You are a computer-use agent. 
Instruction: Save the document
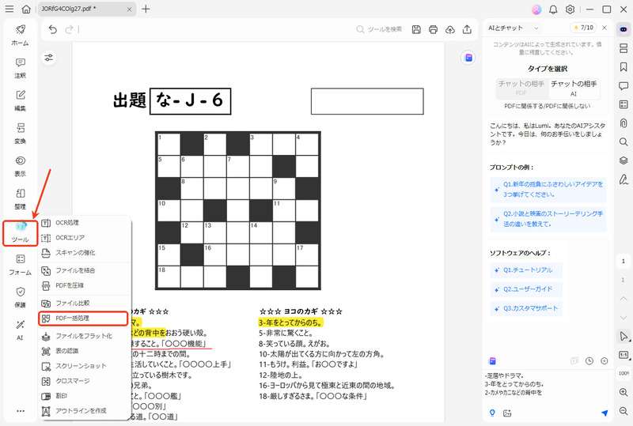coord(416,29)
